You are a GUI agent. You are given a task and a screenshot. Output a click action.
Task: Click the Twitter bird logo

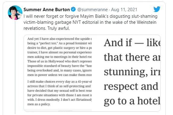pos(157,9)
